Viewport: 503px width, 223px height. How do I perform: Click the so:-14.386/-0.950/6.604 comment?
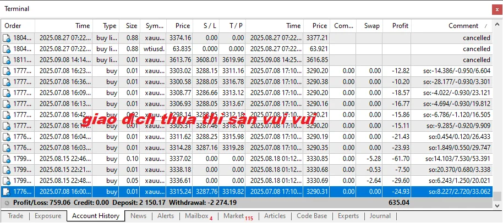tap(456, 71)
